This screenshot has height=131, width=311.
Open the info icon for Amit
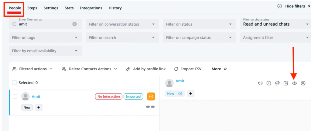click(x=269, y=83)
